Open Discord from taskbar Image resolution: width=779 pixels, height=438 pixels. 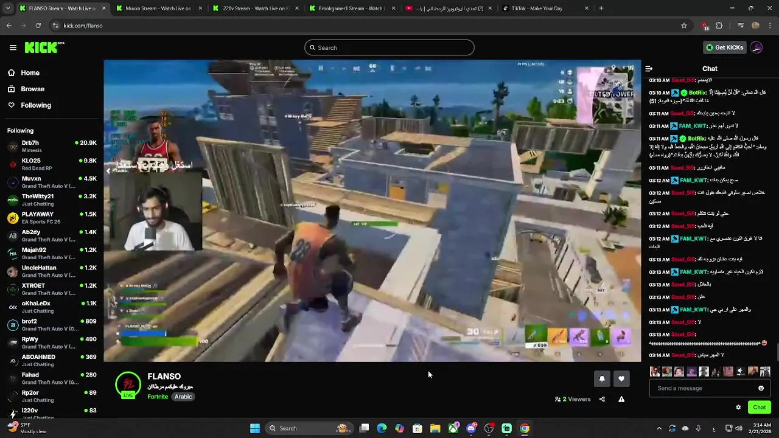(471, 428)
